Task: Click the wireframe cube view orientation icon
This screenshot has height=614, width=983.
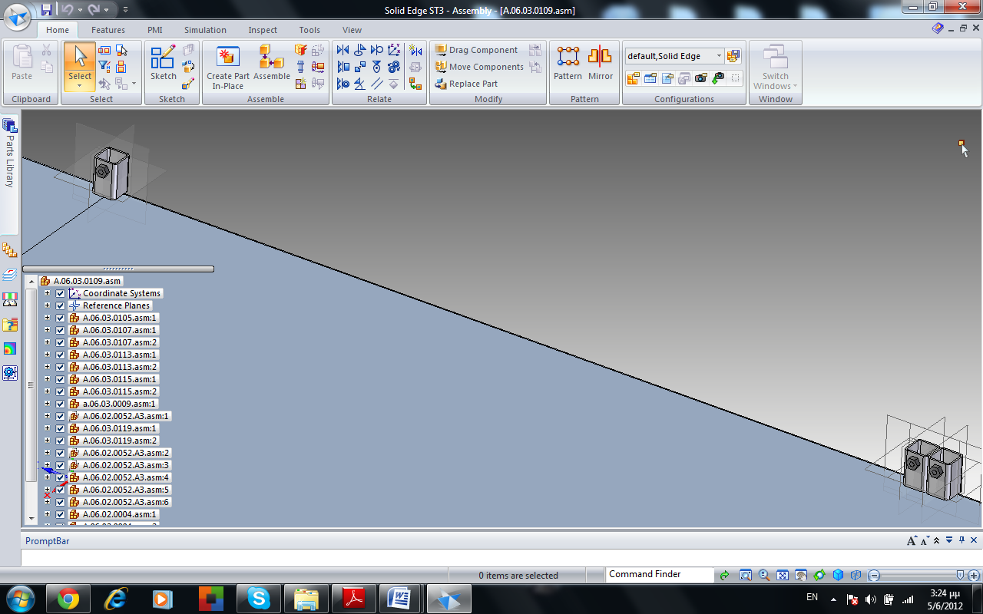Action: (x=856, y=575)
